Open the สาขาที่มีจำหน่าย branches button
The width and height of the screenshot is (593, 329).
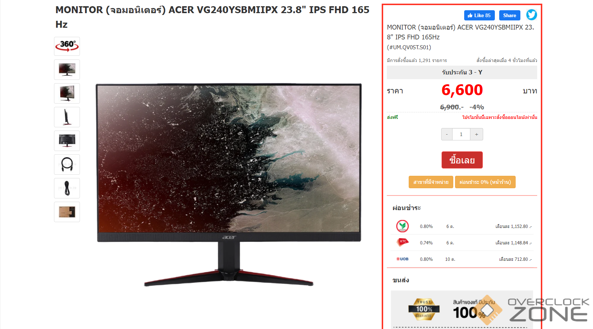coord(431,182)
